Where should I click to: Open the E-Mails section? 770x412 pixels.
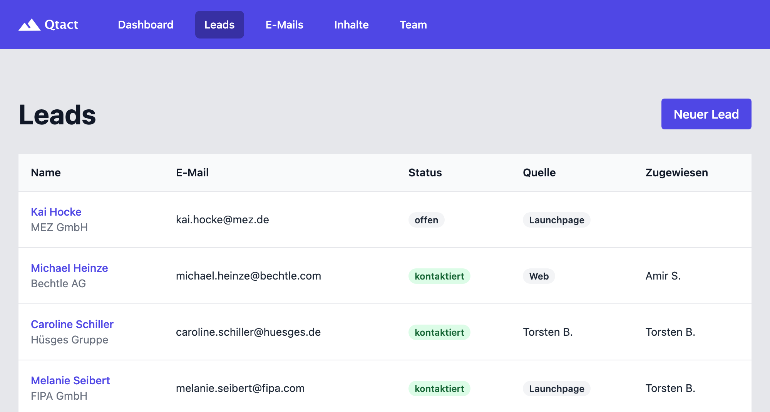tap(284, 25)
